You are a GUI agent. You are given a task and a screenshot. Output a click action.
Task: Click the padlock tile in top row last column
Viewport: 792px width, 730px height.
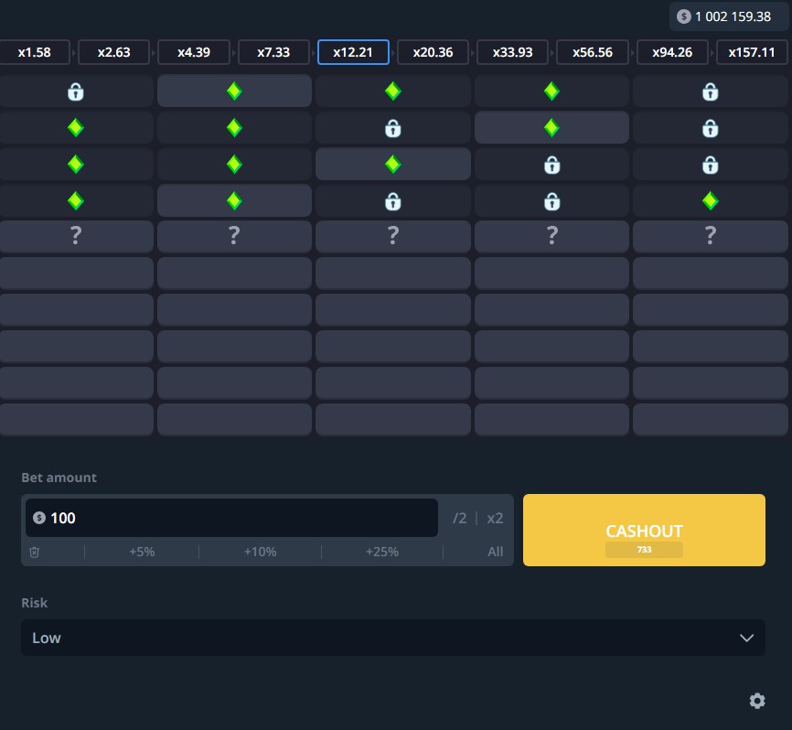pos(710,91)
